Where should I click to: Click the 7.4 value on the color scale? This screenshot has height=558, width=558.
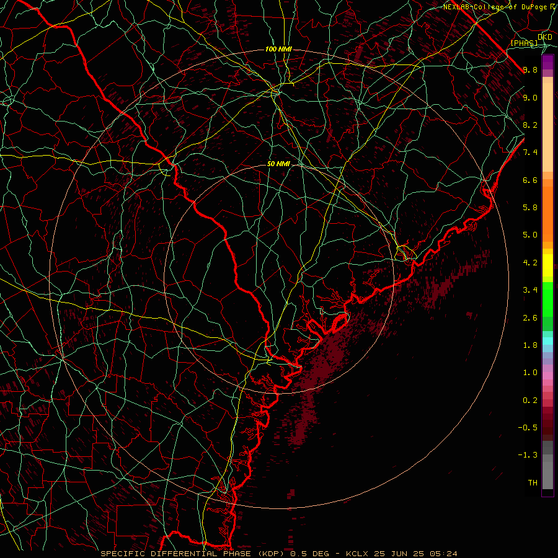click(530, 153)
